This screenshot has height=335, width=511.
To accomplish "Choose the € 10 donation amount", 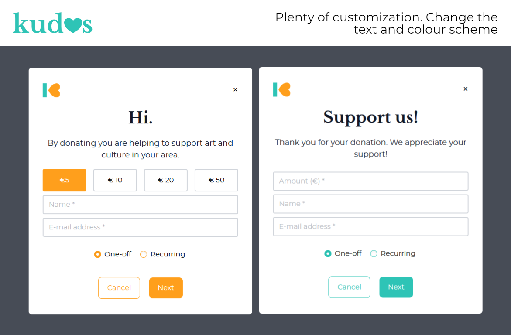I will tap(115, 180).
